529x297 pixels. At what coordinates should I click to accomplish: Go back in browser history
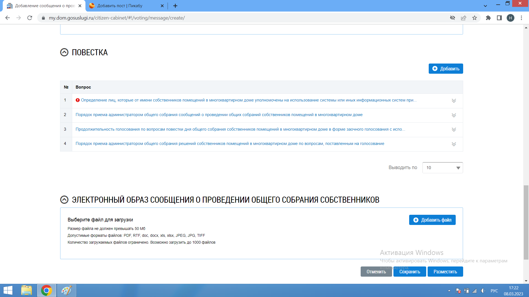(x=7, y=18)
